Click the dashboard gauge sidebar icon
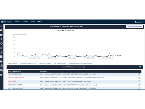 (x=1, y=30)
